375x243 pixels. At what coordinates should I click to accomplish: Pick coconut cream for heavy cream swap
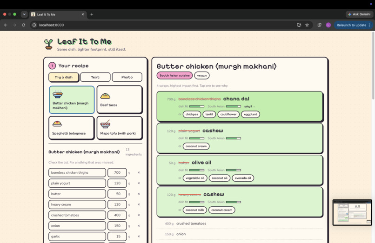tap(222, 210)
